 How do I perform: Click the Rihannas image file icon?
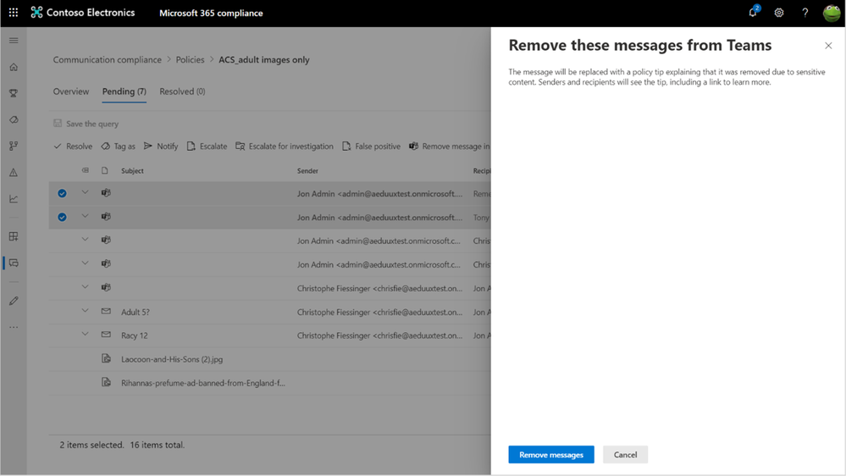pyautogui.click(x=107, y=382)
